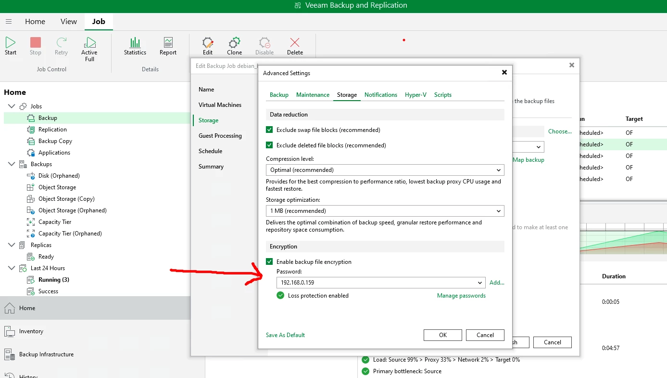Uncheck Exclude deleted file blocks
This screenshot has height=378, width=667.
269,145
